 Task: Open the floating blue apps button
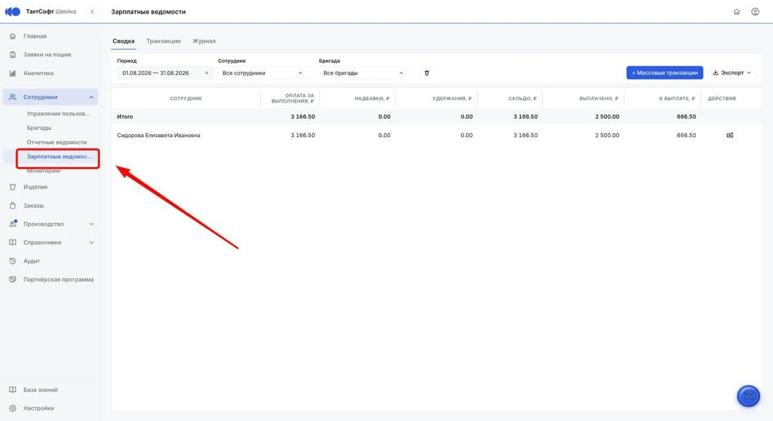pyautogui.click(x=749, y=396)
